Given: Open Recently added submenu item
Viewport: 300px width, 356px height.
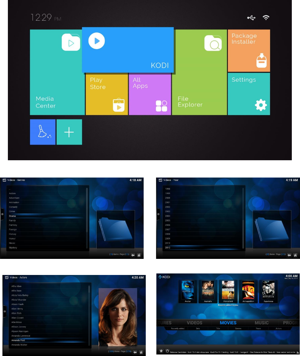Looking at the screenshot, I should [178, 328].
